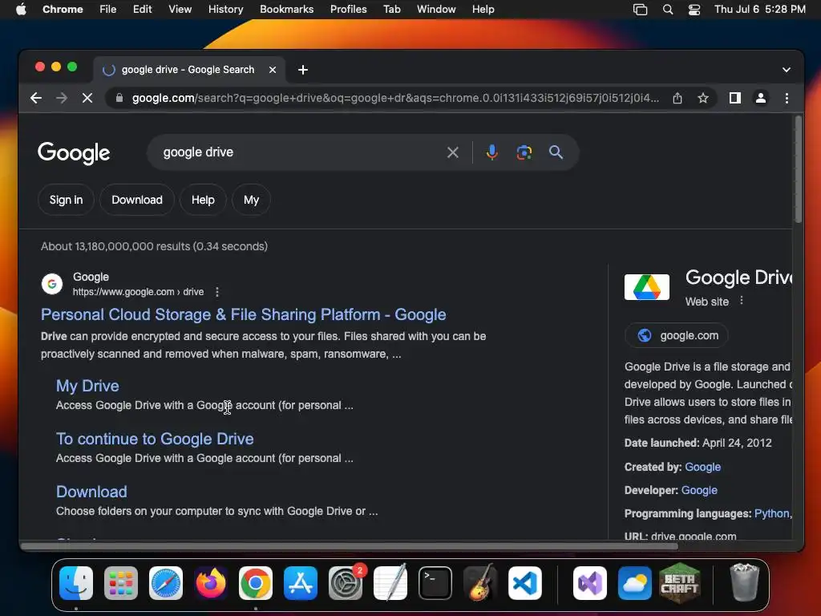View site info via the lock icon
The height and width of the screenshot is (616, 821).
tap(119, 98)
